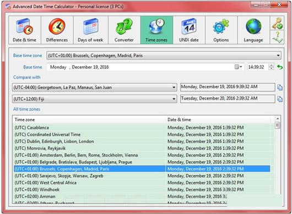The height and width of the screenshot is (214, 292).
Task: Open the Language globe
Action: 253,30
